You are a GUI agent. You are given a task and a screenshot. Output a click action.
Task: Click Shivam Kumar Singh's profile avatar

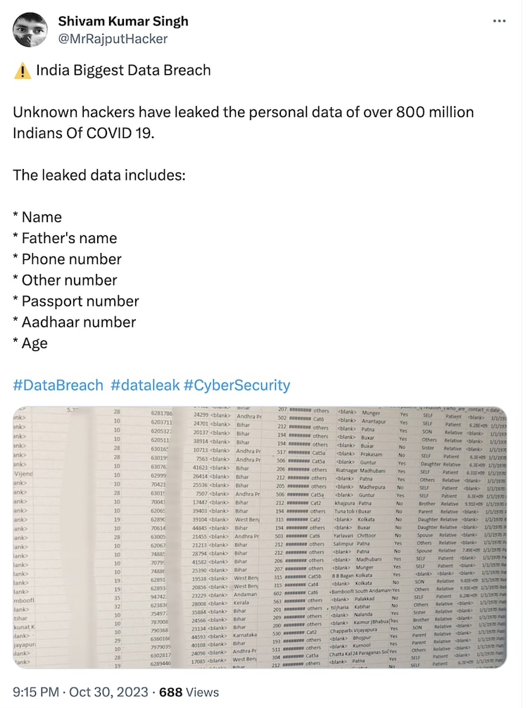30,30
